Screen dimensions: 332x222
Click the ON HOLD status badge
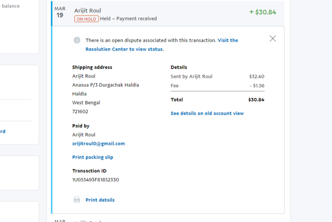[x=86, y=19]
